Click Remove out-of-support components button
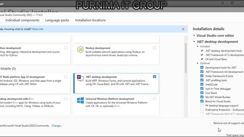 tap(227, 123)
